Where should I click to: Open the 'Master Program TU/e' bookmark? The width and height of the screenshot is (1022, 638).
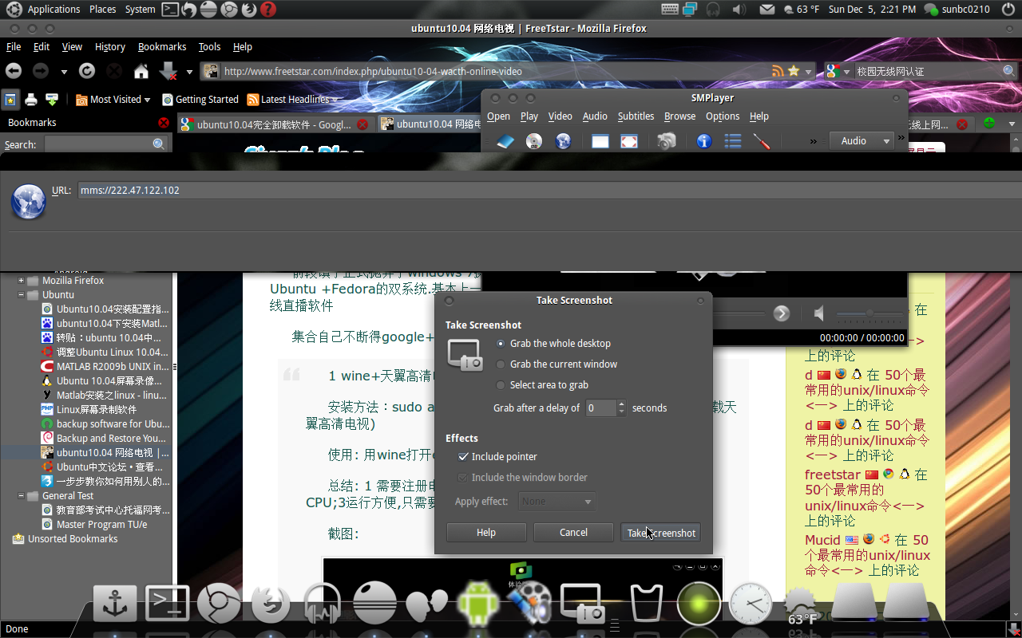(x=94, y=525)
